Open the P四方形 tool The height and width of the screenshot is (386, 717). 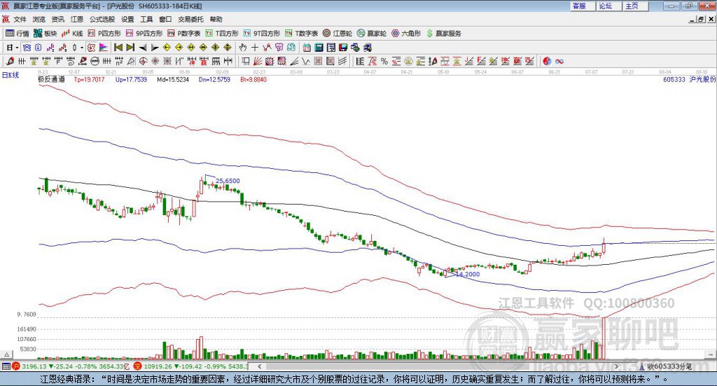coord(104,34)
